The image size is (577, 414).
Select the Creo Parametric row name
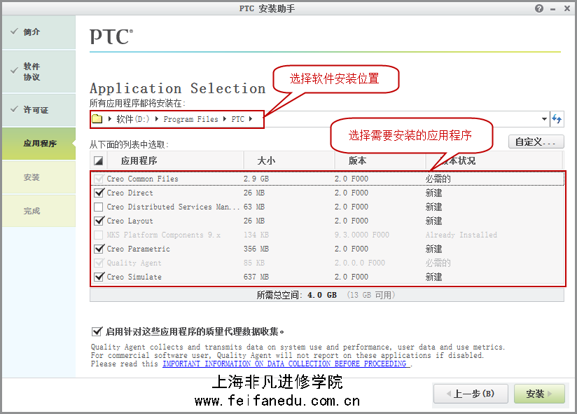[139, 249]
